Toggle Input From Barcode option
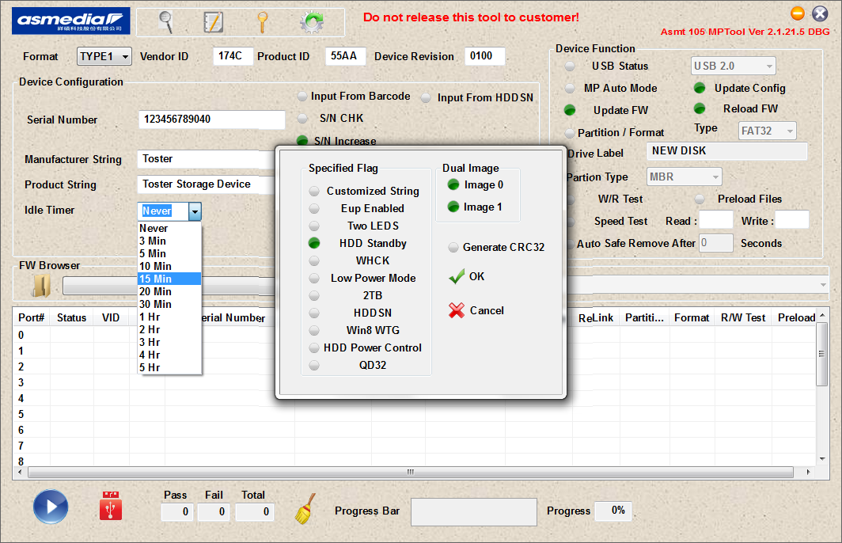This screenshot has width=842, height=543. click(x=302, y=96)
